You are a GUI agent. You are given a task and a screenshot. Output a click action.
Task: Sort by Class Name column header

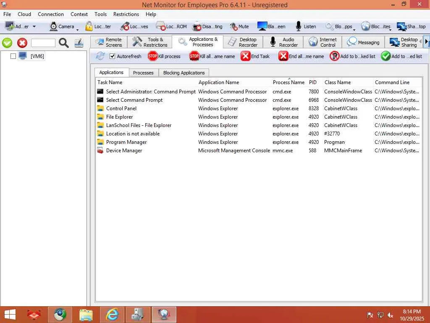pyautogui.click(x=338, y=82)
